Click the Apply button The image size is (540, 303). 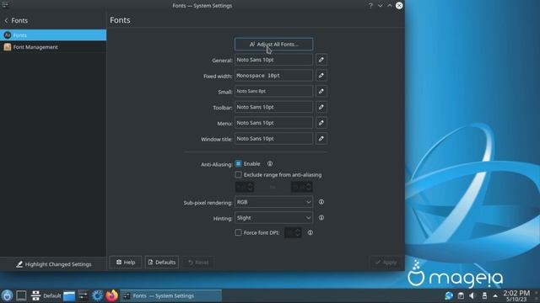386,263
